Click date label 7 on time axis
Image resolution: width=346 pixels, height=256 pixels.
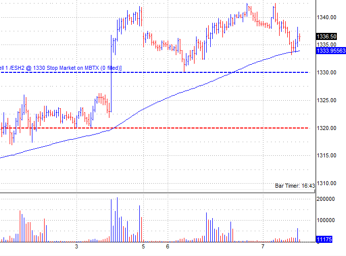(x=262, y=246)
